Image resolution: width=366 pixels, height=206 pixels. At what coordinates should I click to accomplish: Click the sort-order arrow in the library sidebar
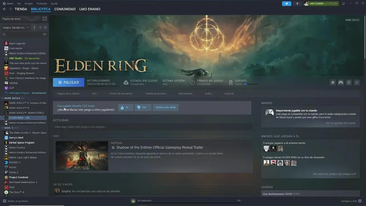34,27
